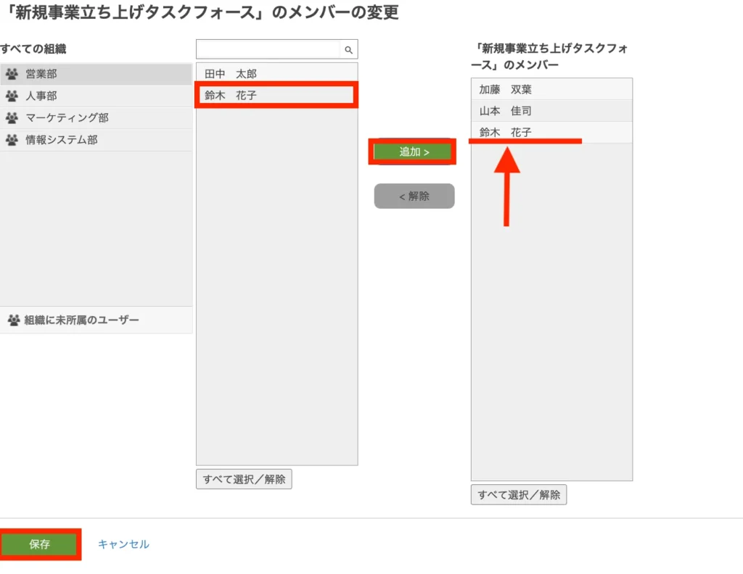Viewport: 743px width, 574px height.
Task: Select the 営業部 organization
Action: coord(97,74)
